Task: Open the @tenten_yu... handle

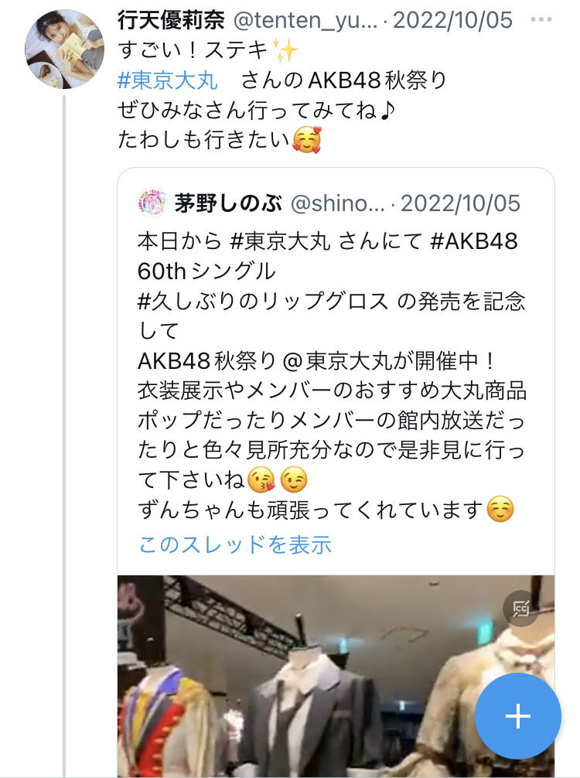Action: (x=305, y=20)
